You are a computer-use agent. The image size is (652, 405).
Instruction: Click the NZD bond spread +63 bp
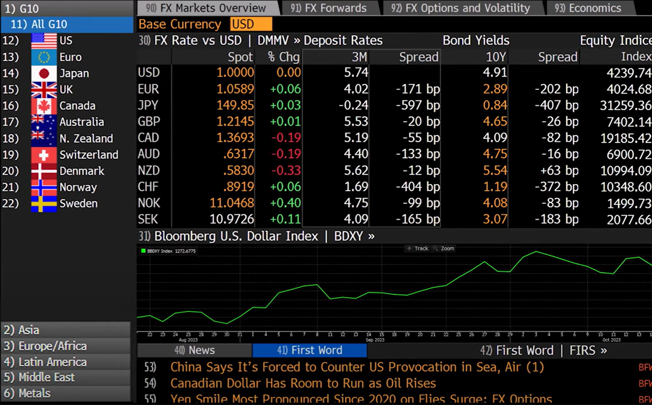pos(559,171)
